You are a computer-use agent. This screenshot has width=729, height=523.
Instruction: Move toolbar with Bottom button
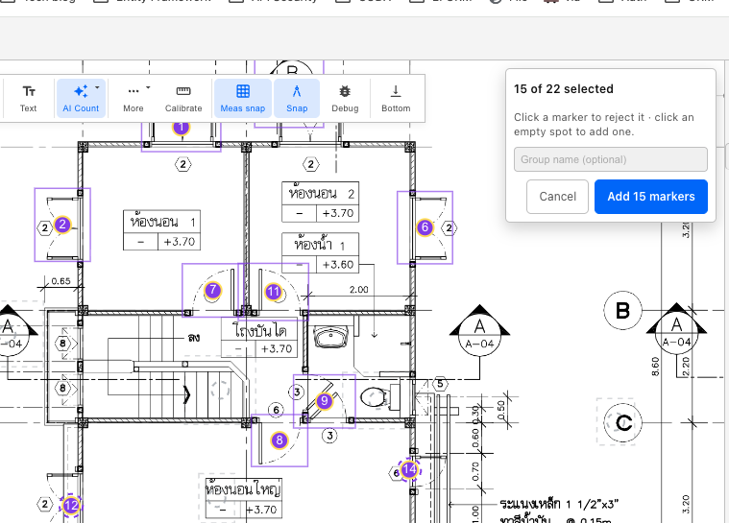pos(396,99)
